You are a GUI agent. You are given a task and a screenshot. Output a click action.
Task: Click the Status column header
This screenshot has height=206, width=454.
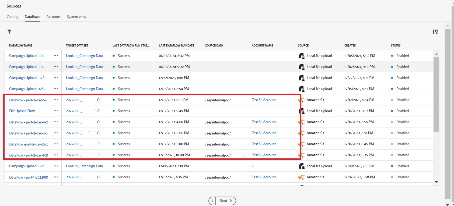[396, 45]
